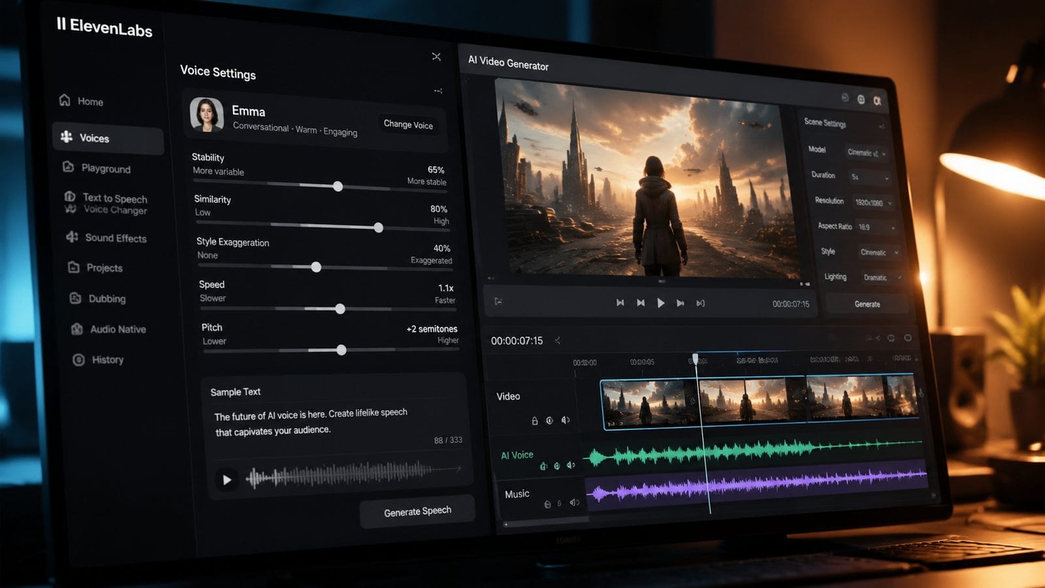Click the Playground sidebar icon
This screenshot has height=588, width=1045.
click(68, 167)
